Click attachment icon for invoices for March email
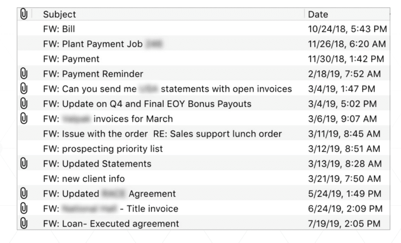 coord(24,119)
